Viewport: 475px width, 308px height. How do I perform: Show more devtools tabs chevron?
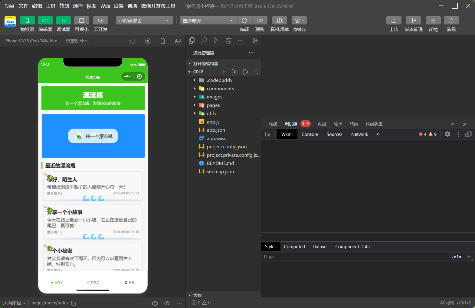[378, 134]
